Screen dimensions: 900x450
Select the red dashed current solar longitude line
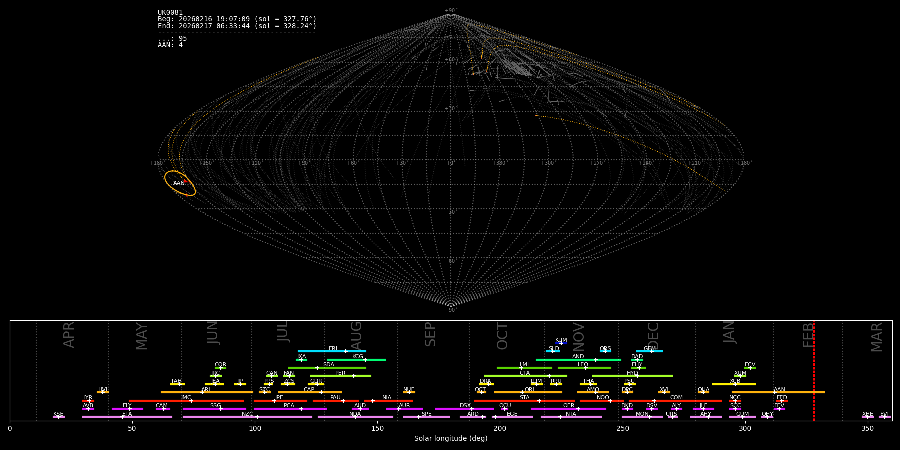[x=814, y=370]
